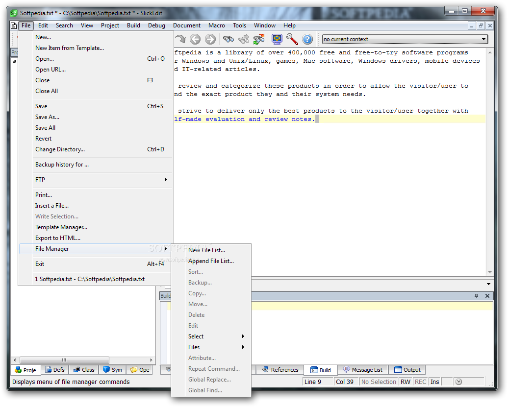
Task: Open the current context combo box
Action: pos(405,39)
